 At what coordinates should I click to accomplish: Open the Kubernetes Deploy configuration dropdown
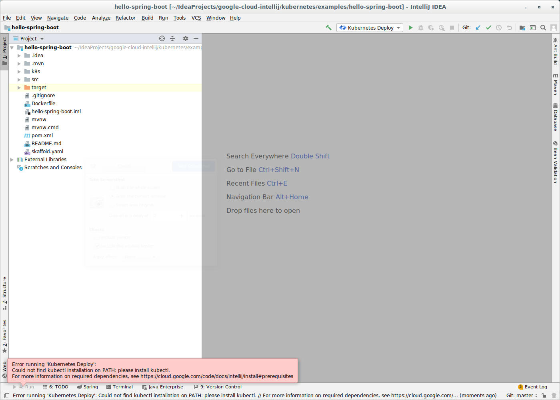(x=398, y=28)
